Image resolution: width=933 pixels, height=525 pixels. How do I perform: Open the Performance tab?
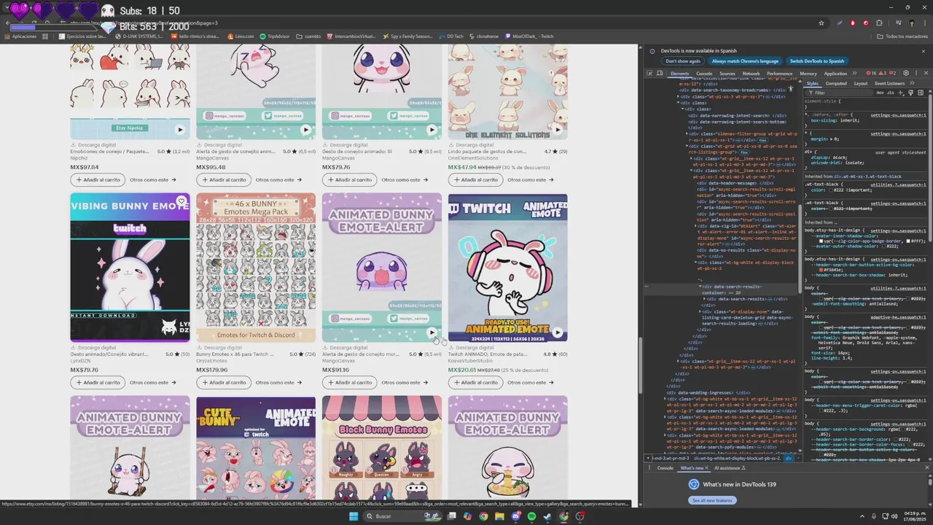point(779,74)
